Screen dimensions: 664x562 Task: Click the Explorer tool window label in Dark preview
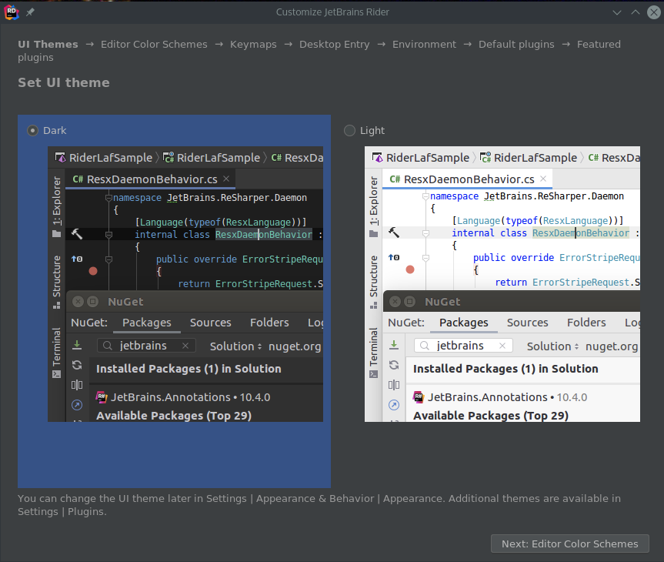[x=57, y=206]
